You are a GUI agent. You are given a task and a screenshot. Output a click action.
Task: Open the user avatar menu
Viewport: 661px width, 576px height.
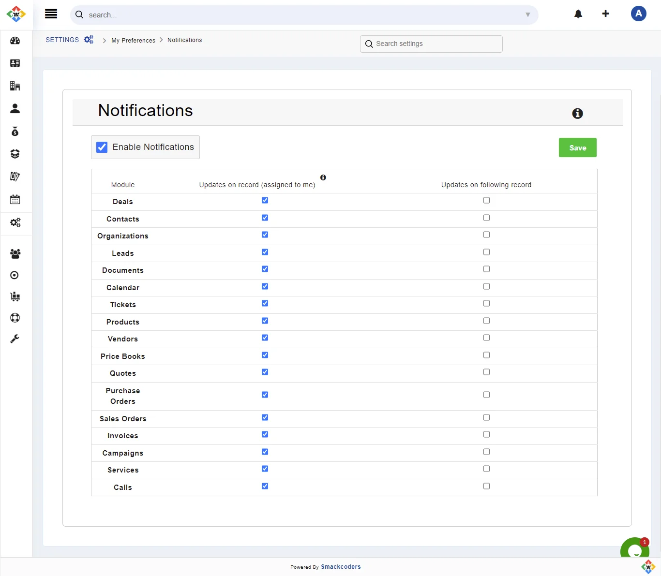point(639,14)
